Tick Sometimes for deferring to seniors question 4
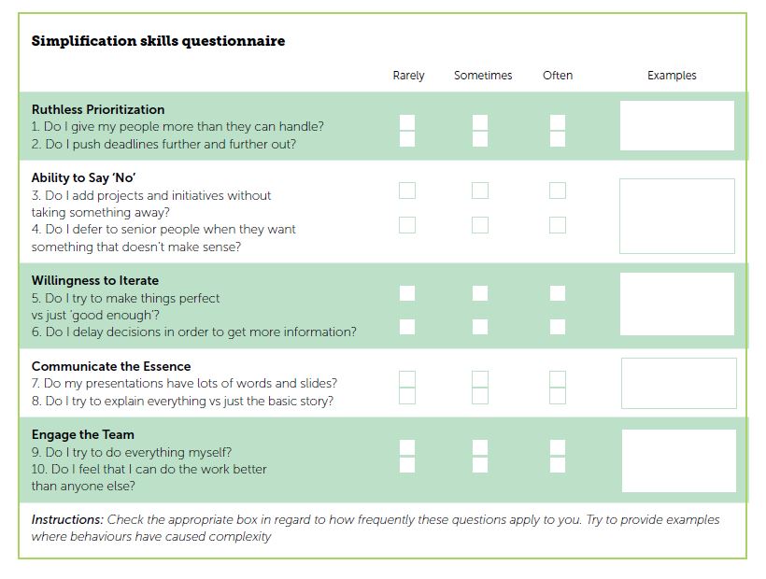This screenshot has width=766, height=579. (x=480, y=225)
